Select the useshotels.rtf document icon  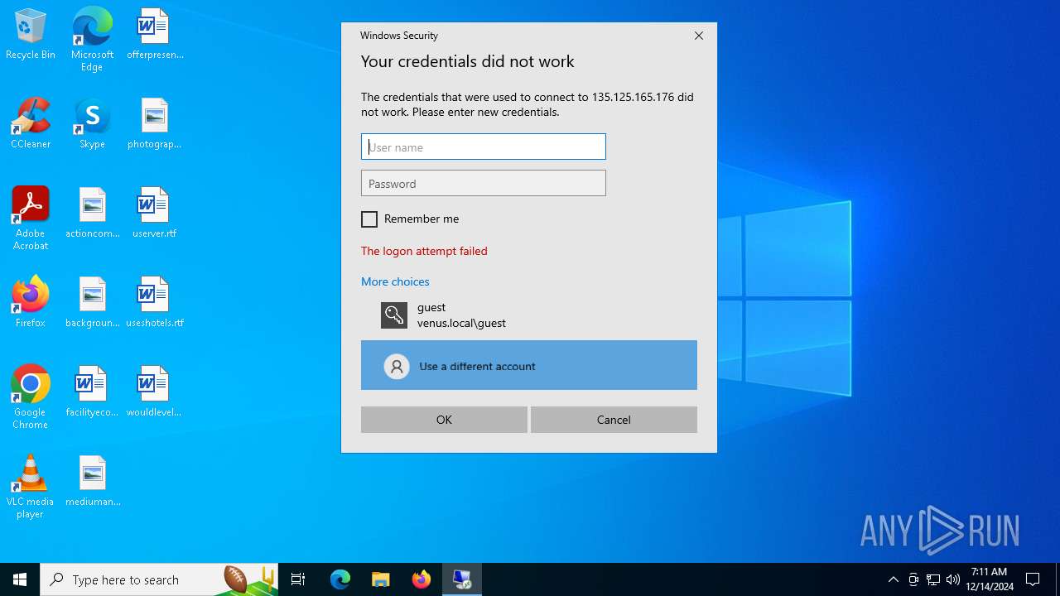(155, 303)
